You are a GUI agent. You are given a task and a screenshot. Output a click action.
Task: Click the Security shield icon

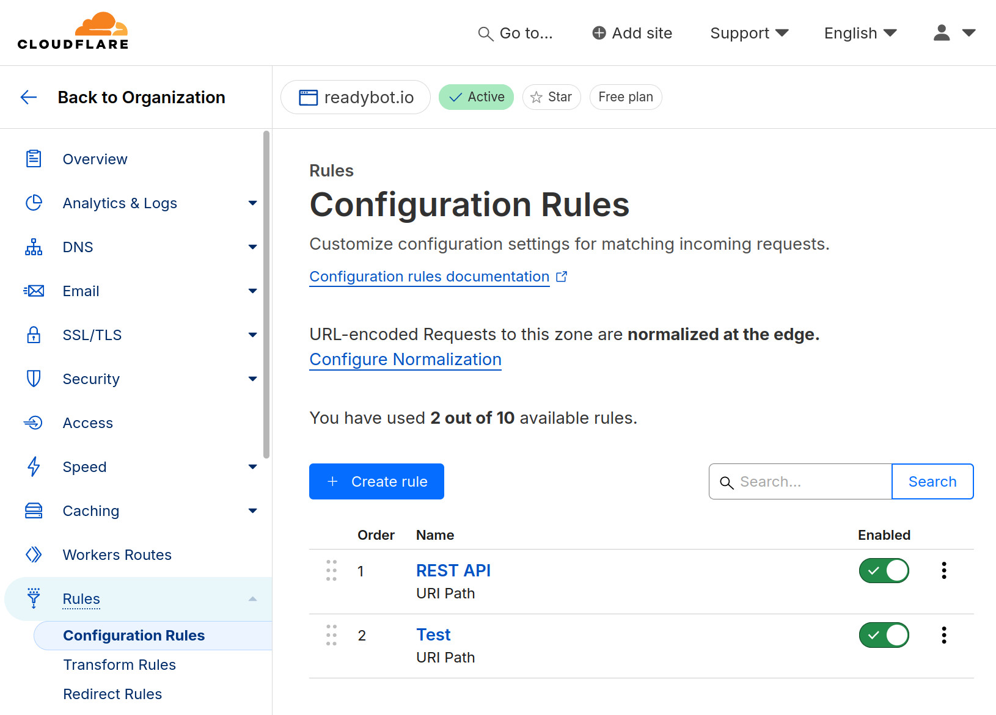[x=34, y=379]
